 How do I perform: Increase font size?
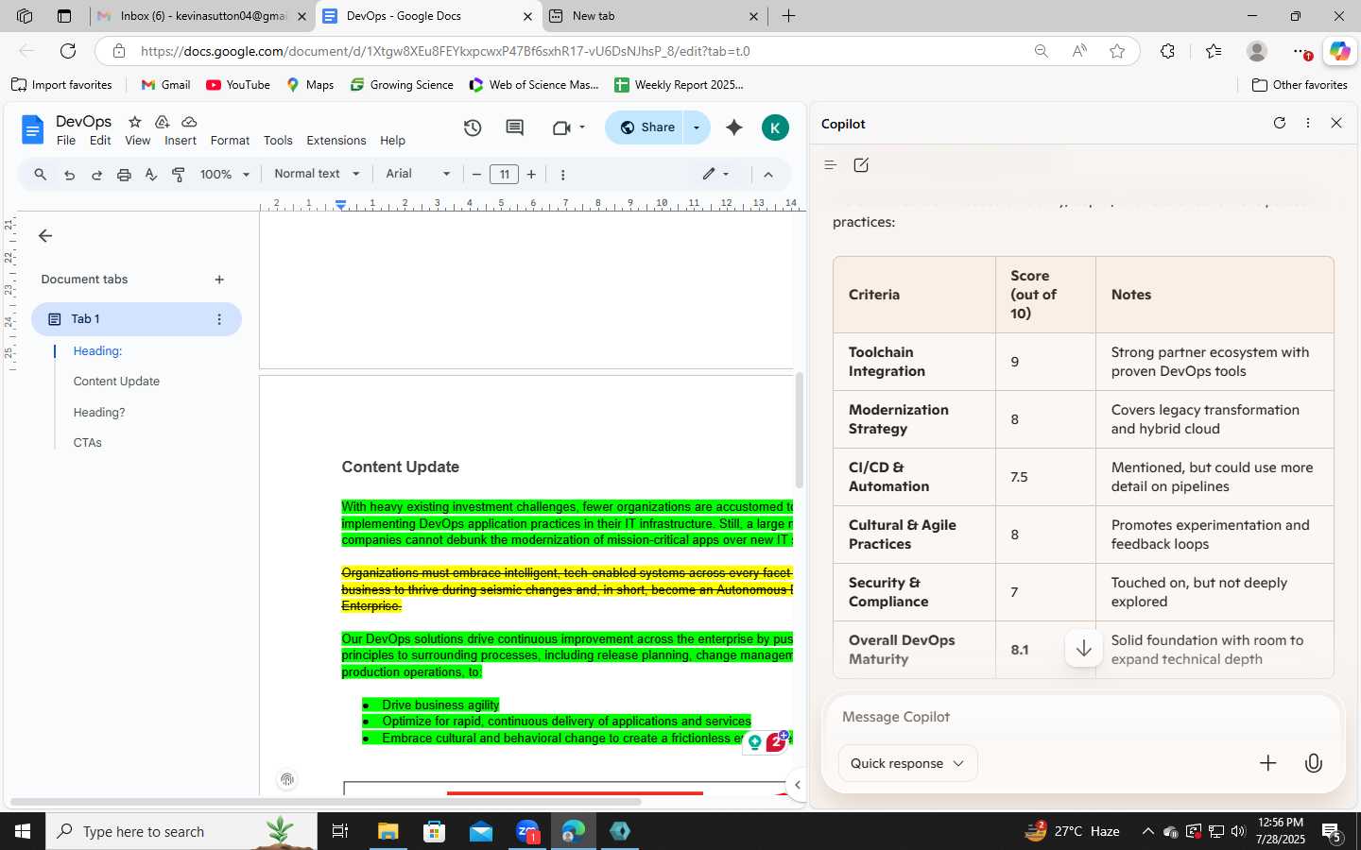coord(532,175)
